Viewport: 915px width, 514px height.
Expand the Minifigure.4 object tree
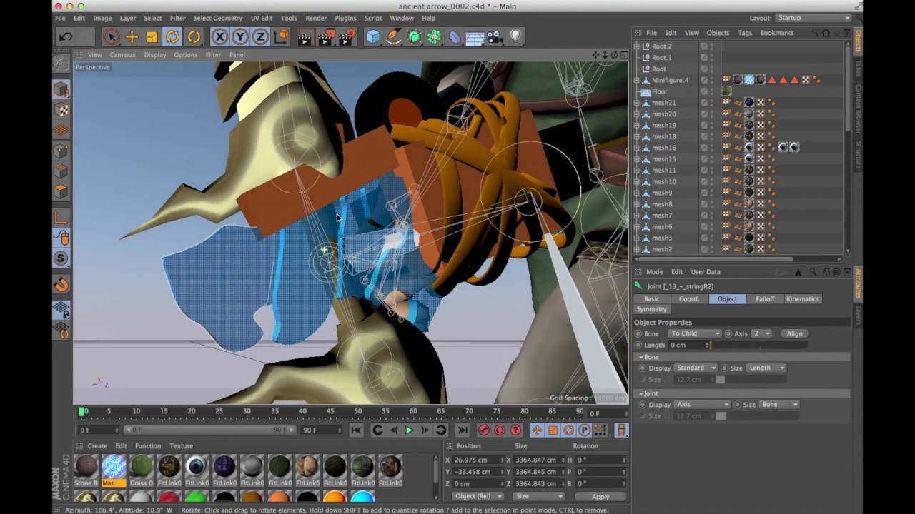coord(637,80)
